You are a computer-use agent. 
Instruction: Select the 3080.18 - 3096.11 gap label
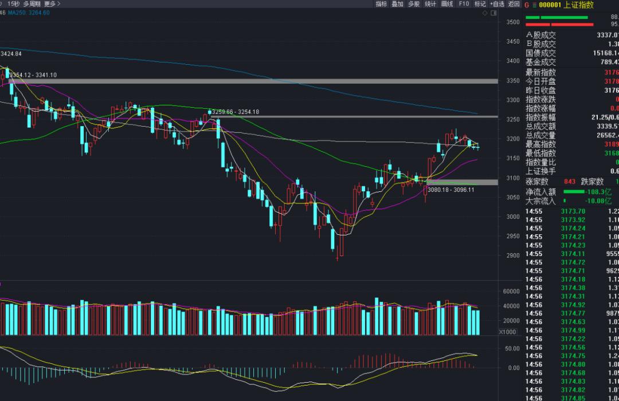(451, 190)
